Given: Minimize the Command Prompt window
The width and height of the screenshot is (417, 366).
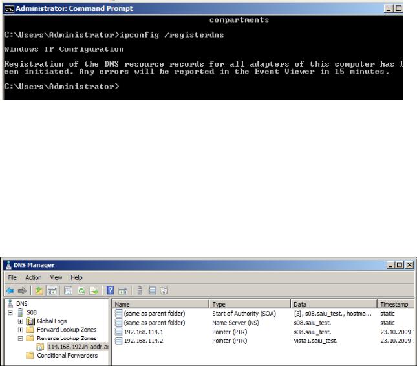Looking at the screenshot, I should [x=389, y=9].
